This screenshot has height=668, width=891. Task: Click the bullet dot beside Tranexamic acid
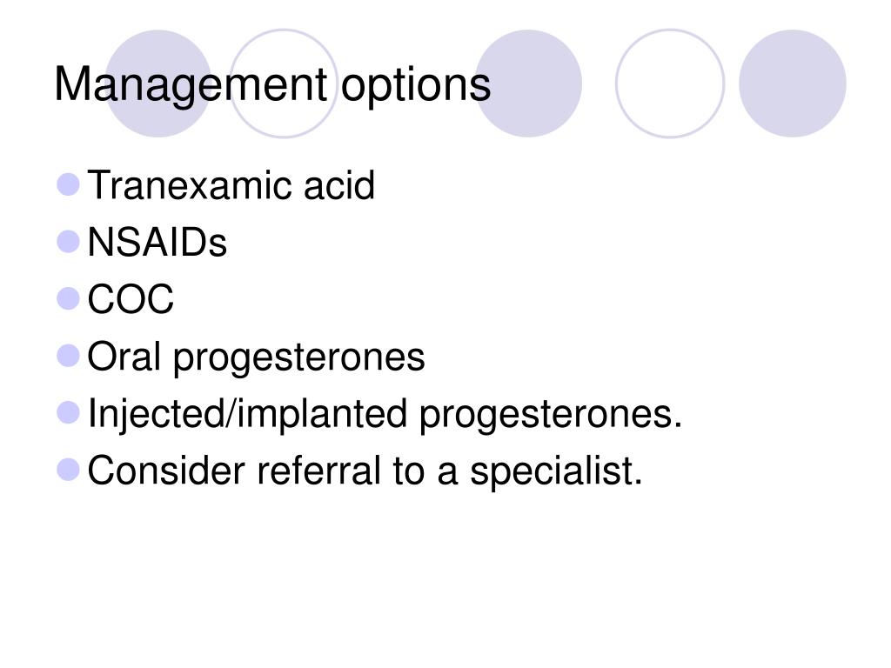69,184
